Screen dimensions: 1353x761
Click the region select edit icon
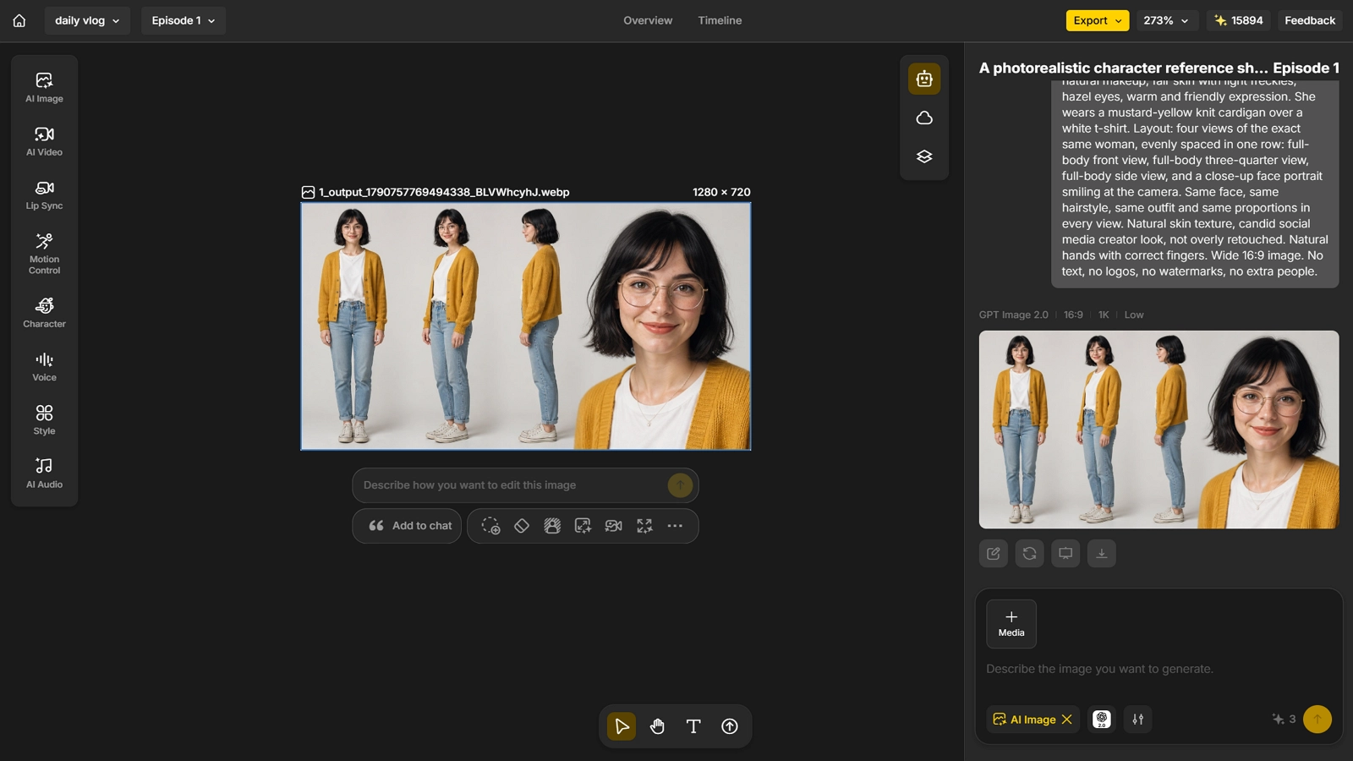point(490,526)
